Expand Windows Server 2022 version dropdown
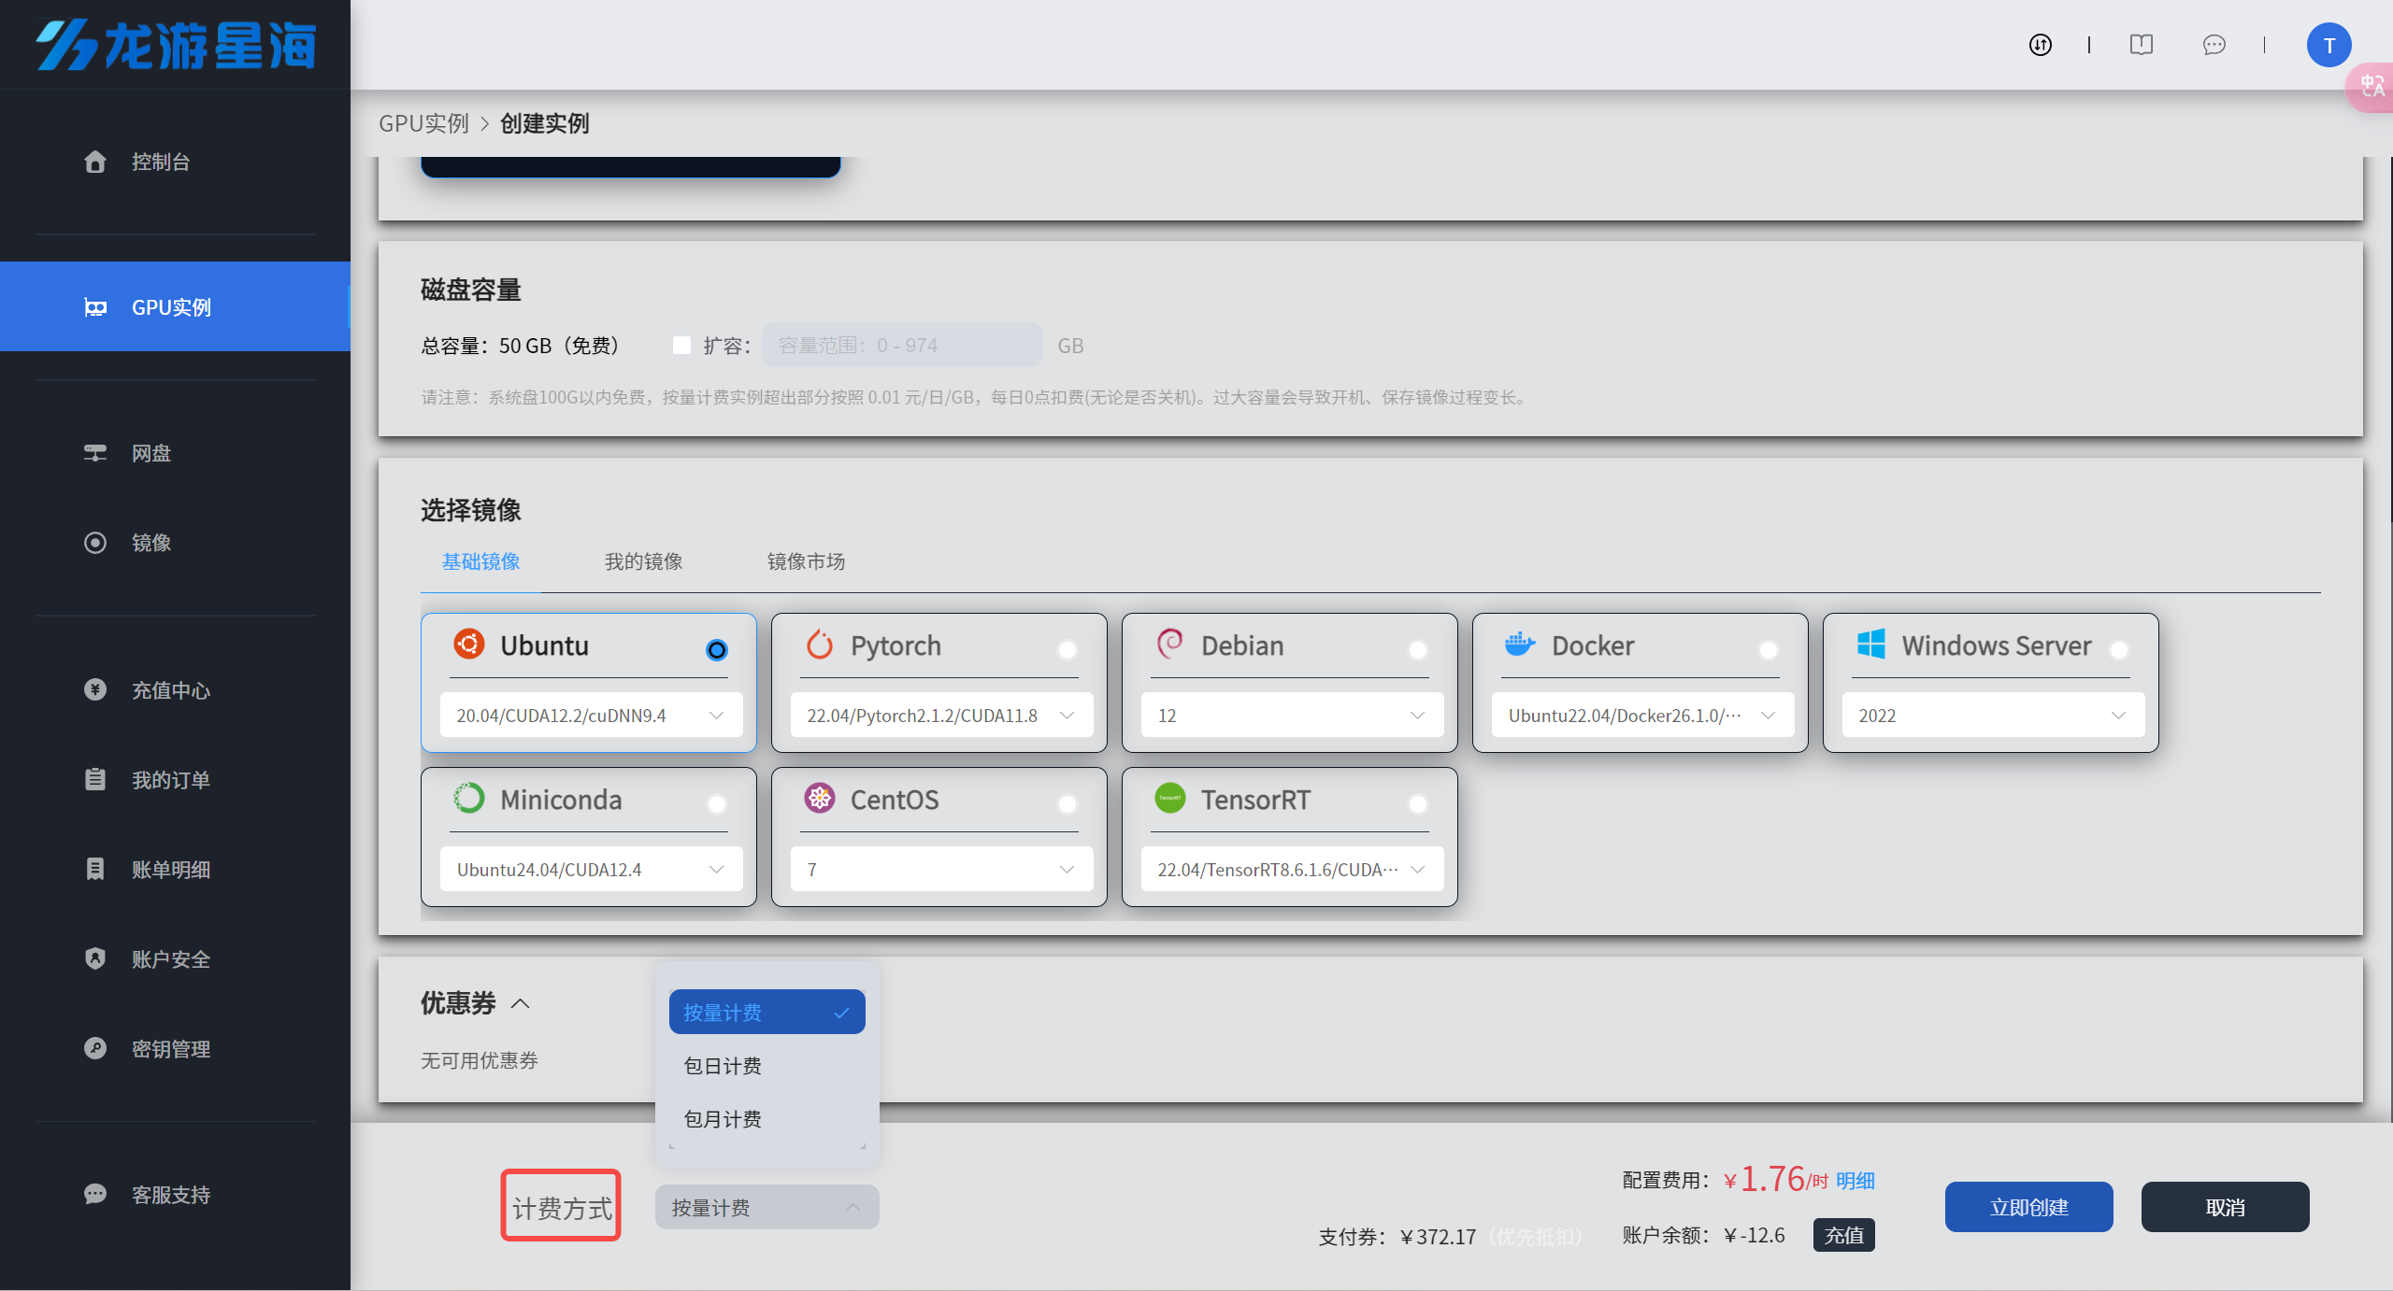 1992,716
